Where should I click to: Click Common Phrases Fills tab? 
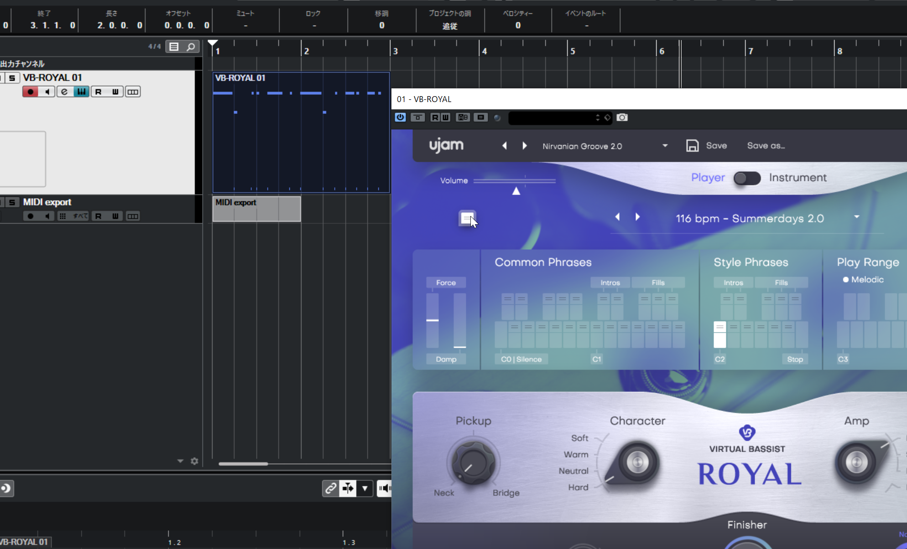(x=658, y=282)
